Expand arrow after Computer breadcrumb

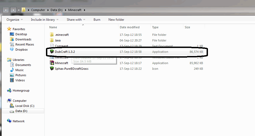point(48,10)
